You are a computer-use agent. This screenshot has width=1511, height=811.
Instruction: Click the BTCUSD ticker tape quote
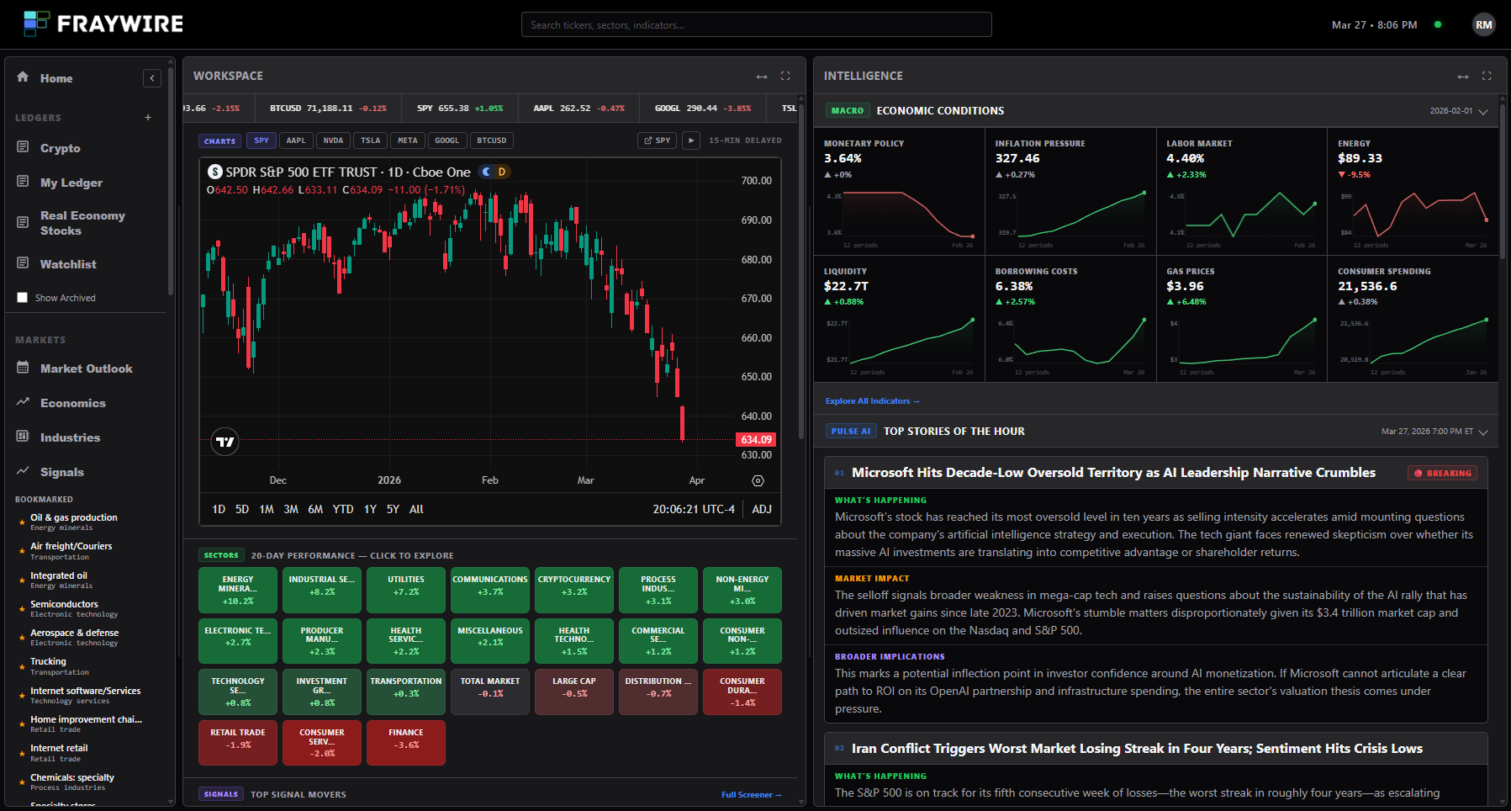pyautogui.click(x=328, y=109)
